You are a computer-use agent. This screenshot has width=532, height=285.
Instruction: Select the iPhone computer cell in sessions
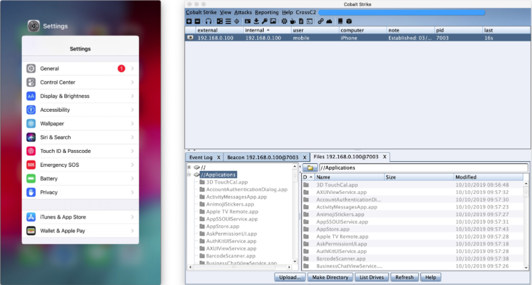coord(363,38)
